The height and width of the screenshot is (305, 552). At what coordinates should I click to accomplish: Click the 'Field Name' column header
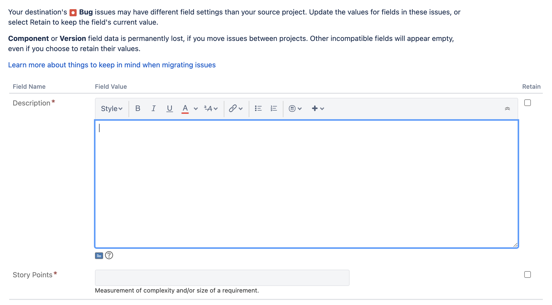[29, 86]
